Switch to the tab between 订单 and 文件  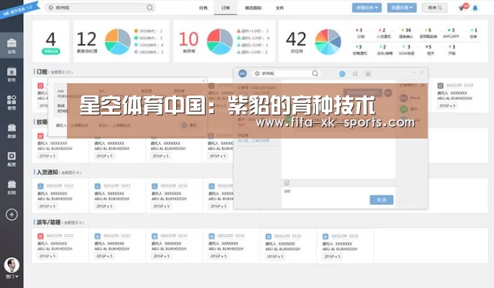[x=253, y=8]
